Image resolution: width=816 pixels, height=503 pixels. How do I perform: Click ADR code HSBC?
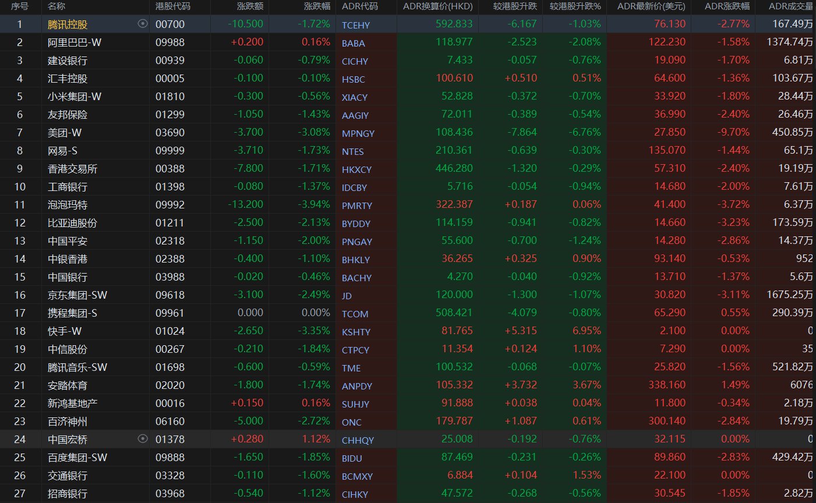pos(354,79)
